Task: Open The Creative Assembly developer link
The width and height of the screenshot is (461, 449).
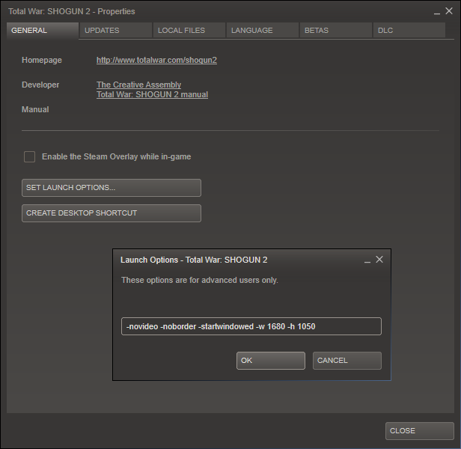Action: tap(138, 85)
